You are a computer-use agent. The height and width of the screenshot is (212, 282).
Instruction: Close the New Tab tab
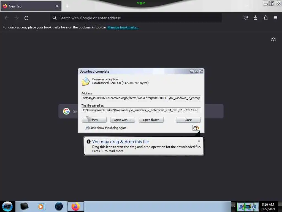57,6
